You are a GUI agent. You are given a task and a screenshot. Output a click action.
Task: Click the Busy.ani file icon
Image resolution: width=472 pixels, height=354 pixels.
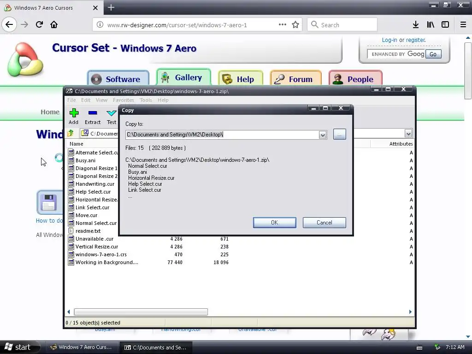71,160
